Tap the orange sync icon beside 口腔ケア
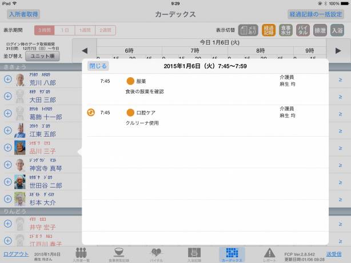The image size is (351, 263). coord(90,112)
